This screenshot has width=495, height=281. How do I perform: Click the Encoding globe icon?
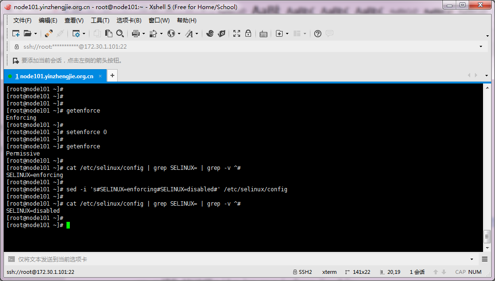point(171,33)
